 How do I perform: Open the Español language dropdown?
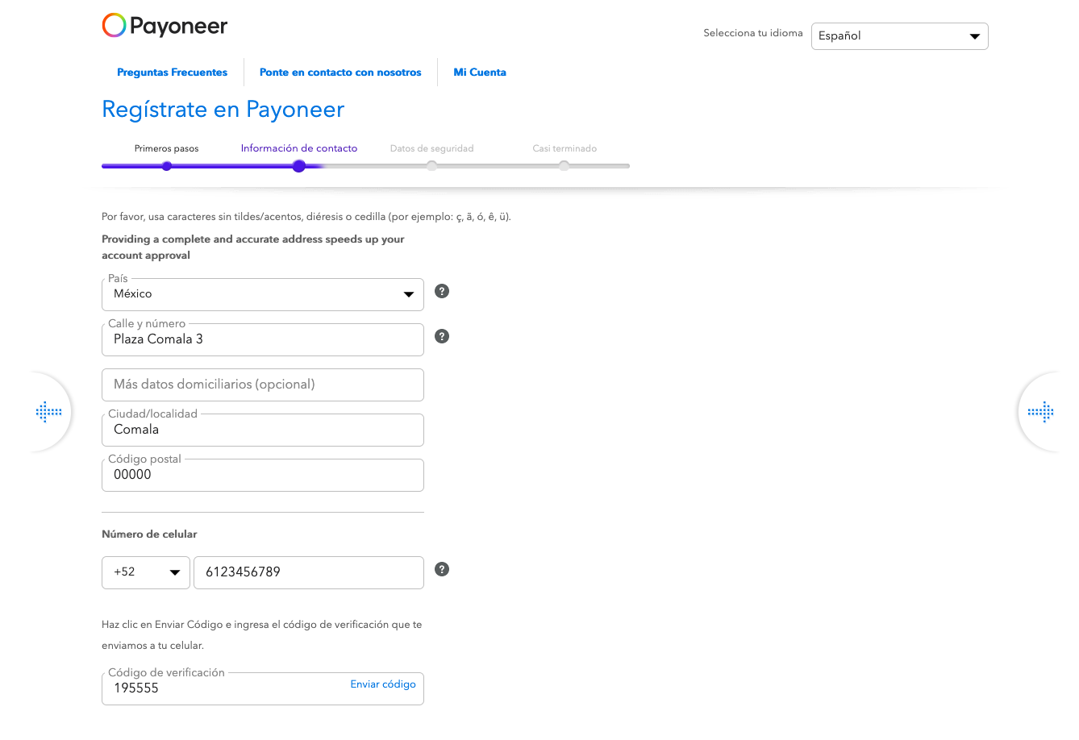tap(899, 36)
